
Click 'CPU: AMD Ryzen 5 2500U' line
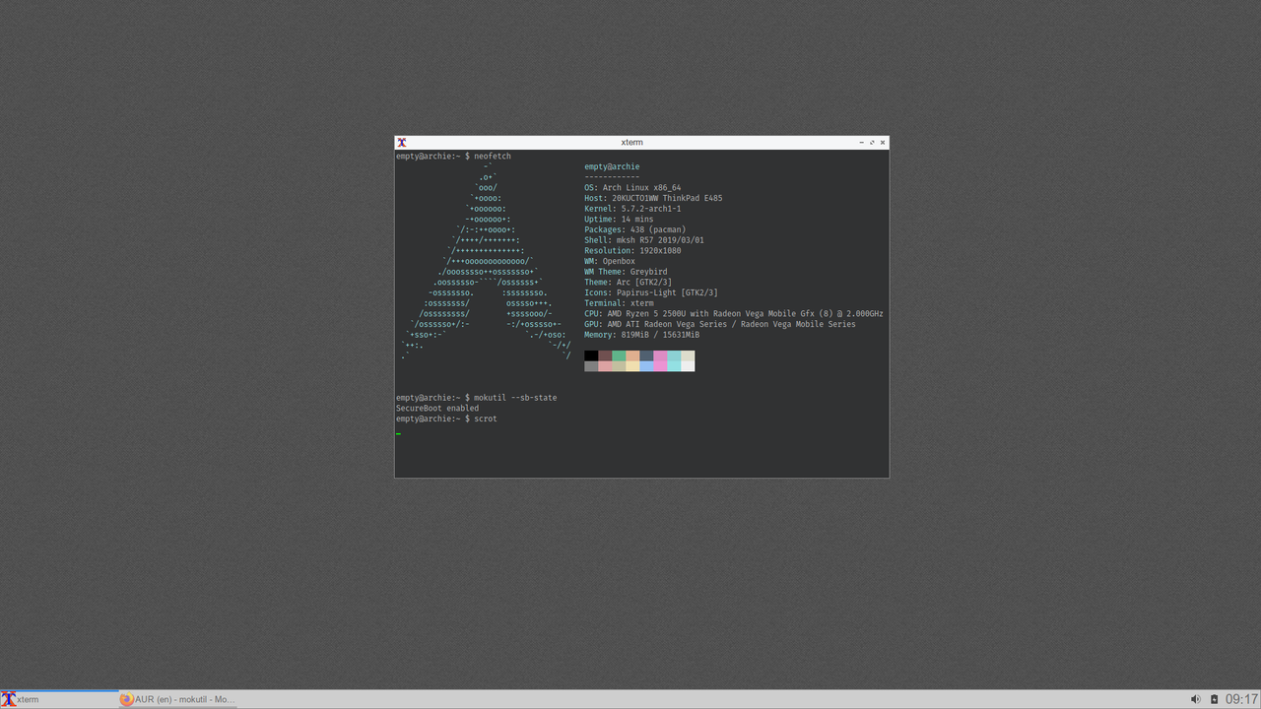click(734, 313)
